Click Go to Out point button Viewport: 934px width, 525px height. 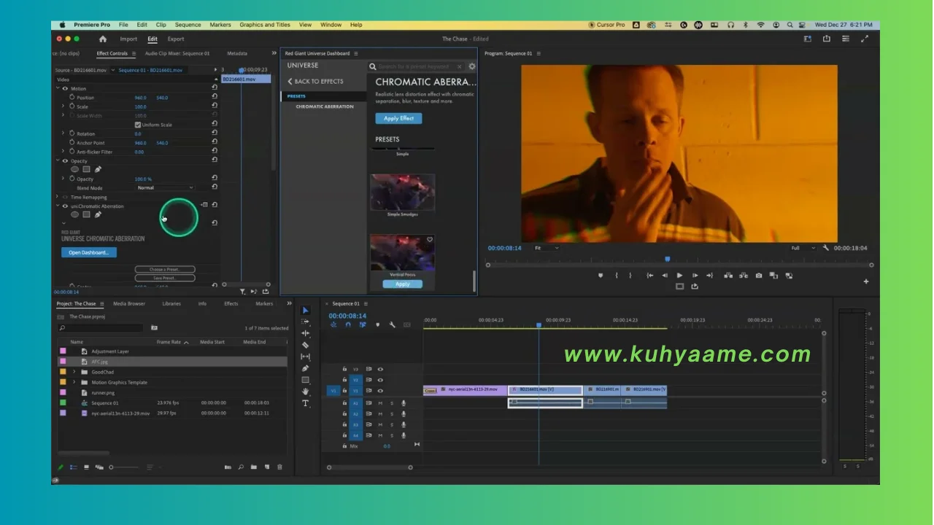709,276
